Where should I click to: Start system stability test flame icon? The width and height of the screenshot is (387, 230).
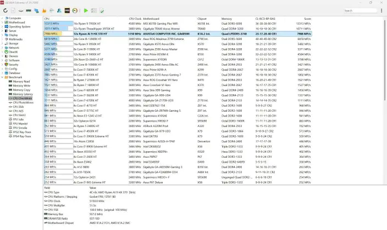point(44,10)
